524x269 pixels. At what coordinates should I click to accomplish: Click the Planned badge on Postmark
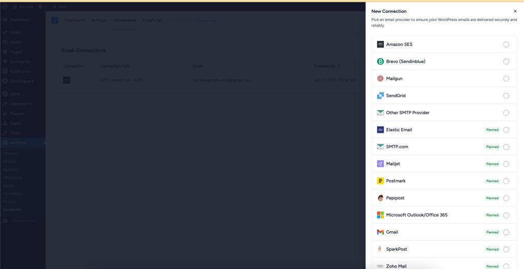[492, 181]
